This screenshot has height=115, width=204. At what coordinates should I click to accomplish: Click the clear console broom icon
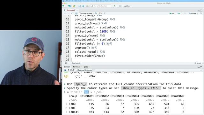(x=201, y=70)
